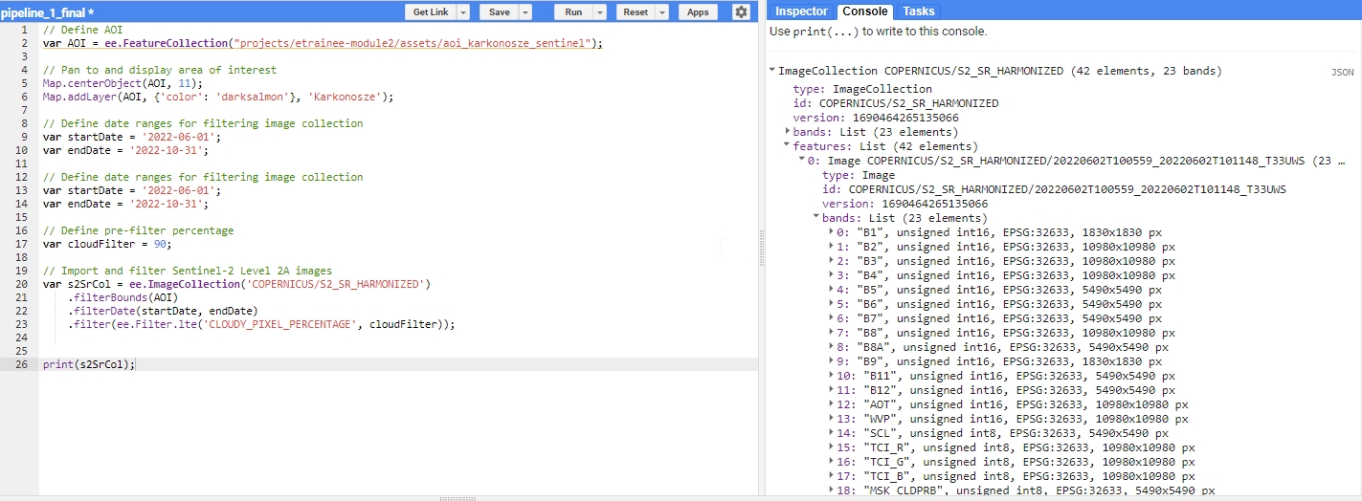The image size is (1362, 501).
Task: Expand the top-level bands list
Action: (x=788, y=132)
